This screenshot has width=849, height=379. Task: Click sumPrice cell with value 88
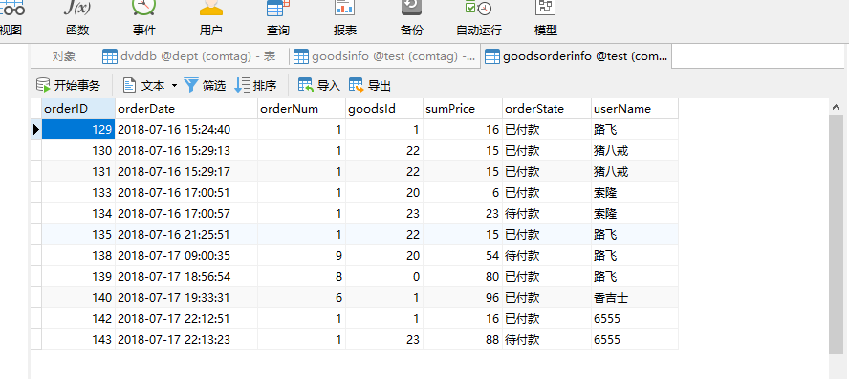point(463,340)
